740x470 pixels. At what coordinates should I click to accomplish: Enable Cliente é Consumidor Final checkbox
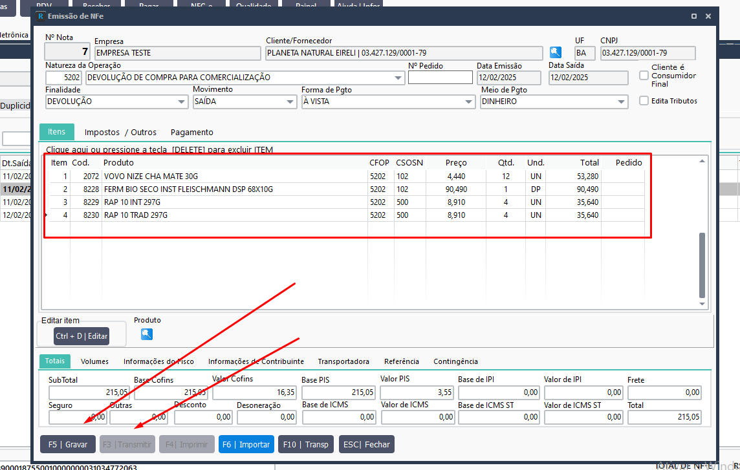tap(644, 76)
